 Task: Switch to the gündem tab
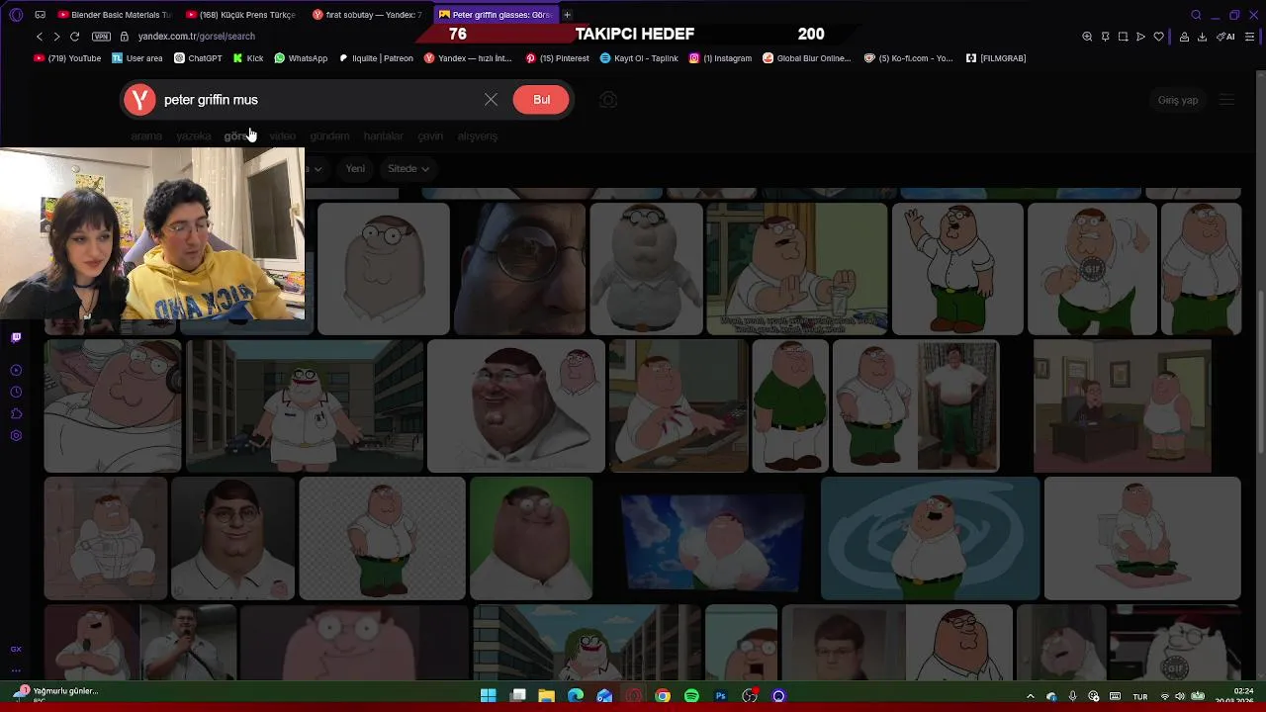[329, 136]
